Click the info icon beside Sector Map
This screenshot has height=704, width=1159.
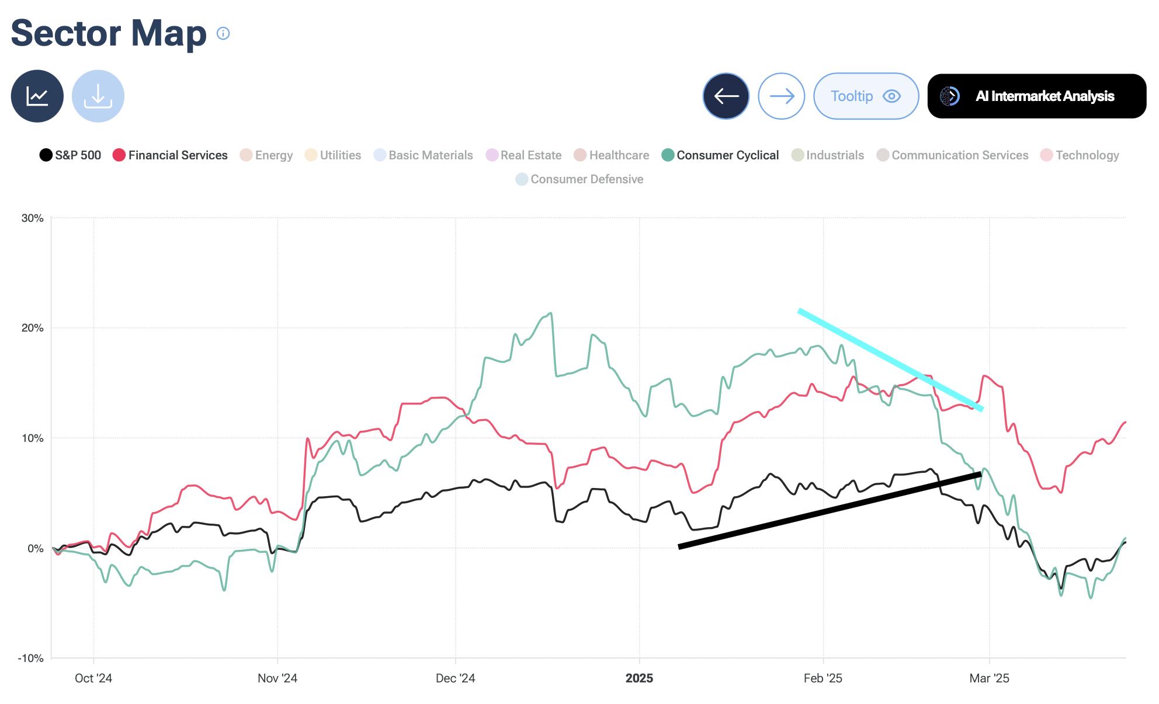pos(223,33)
